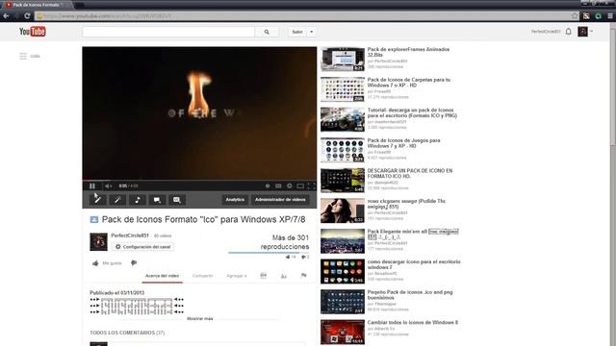
Task: Mute the video player volume
Action: (108, 185)
